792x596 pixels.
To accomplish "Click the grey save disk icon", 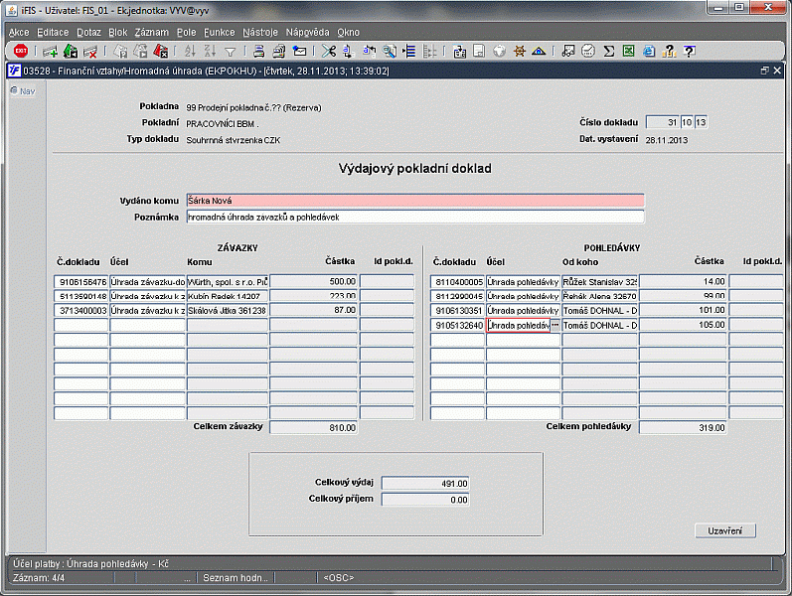I will pyautogui.click(x=479, y=51).
